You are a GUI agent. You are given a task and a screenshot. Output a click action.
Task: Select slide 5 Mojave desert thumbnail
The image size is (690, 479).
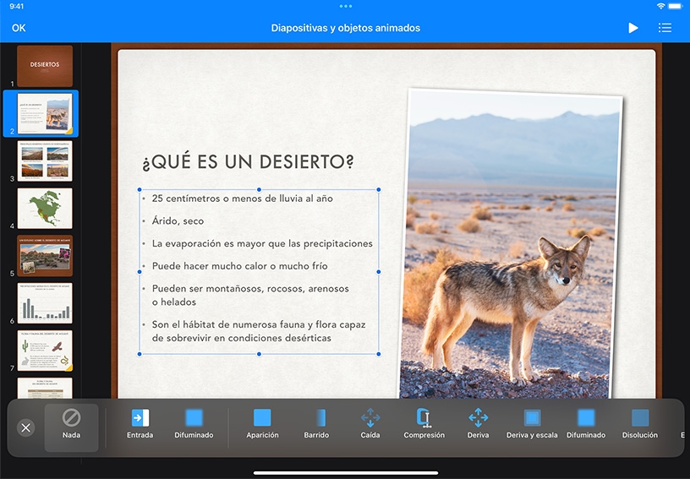coord(45,256)
